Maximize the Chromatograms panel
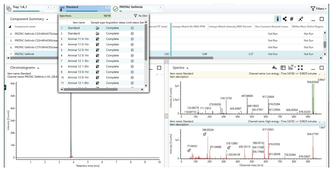 [x=159, y=68]
